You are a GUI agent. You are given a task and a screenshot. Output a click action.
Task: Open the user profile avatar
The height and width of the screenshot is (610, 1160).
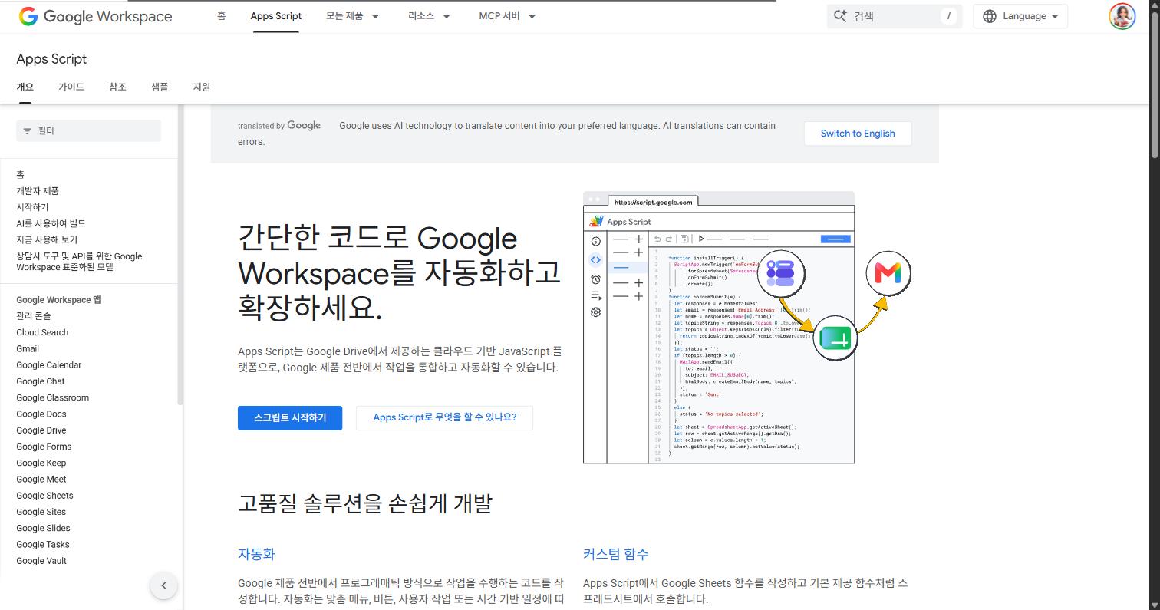click(x=1122, y=16)
